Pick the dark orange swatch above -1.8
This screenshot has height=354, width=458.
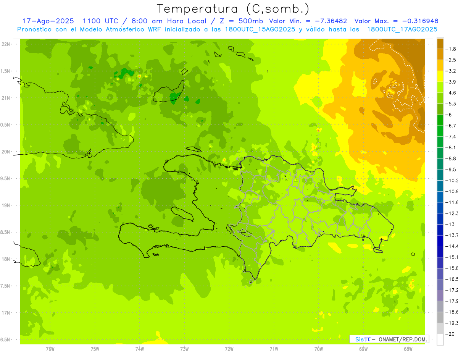[440, 44]
